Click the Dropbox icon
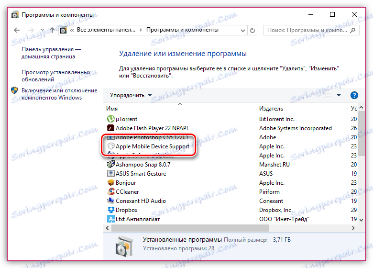 click(x=110, y=210)
